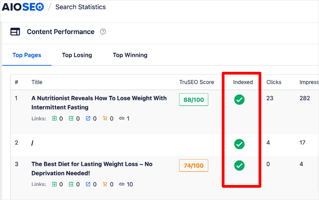Click the indexed checkmark for the / page
The height and width of the screenshot is (200, 319).
pyautogui.click(x=239, y=144)
